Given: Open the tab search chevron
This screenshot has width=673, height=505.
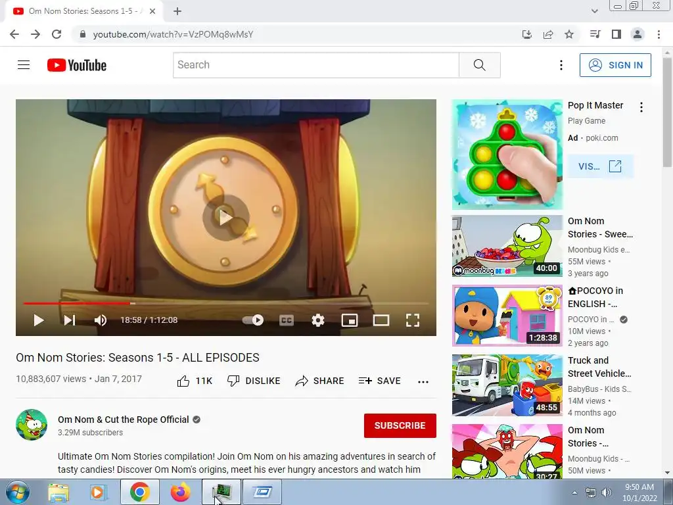Looking at the screenshot, I should pos(594,11).
